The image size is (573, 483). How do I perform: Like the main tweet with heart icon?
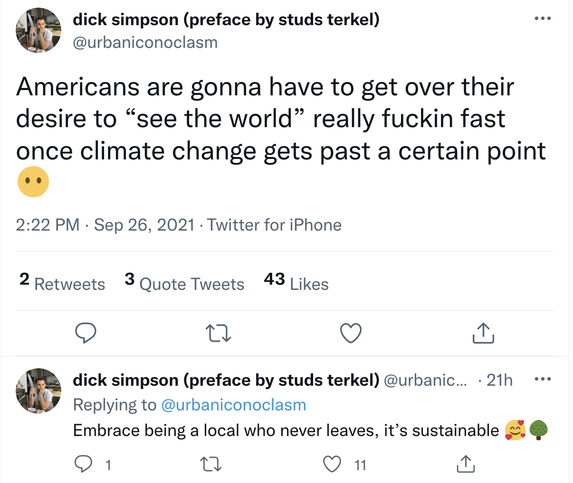[x=351, y=333]
